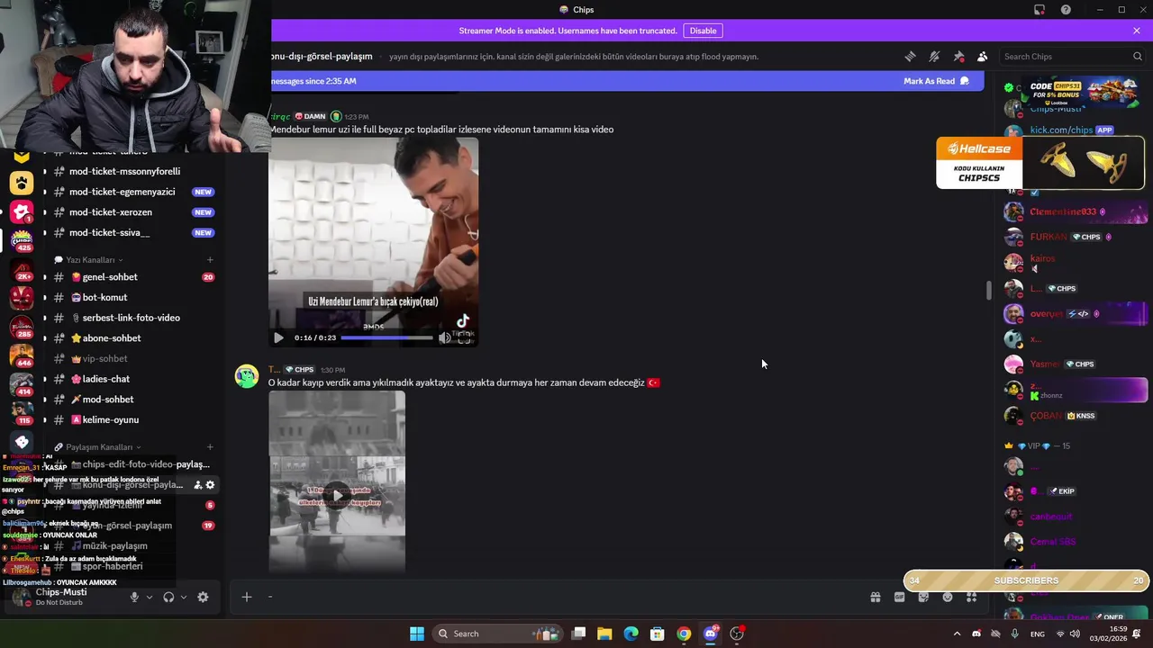
Task: Open the Discord inbox icon
Action: click(1040, 10)
